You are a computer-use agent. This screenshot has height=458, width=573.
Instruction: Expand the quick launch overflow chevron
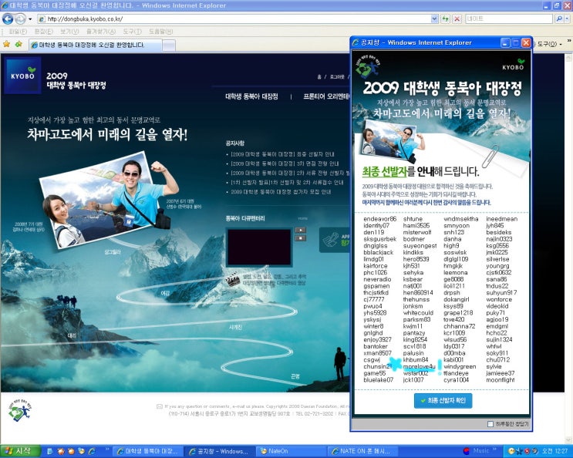107,449
